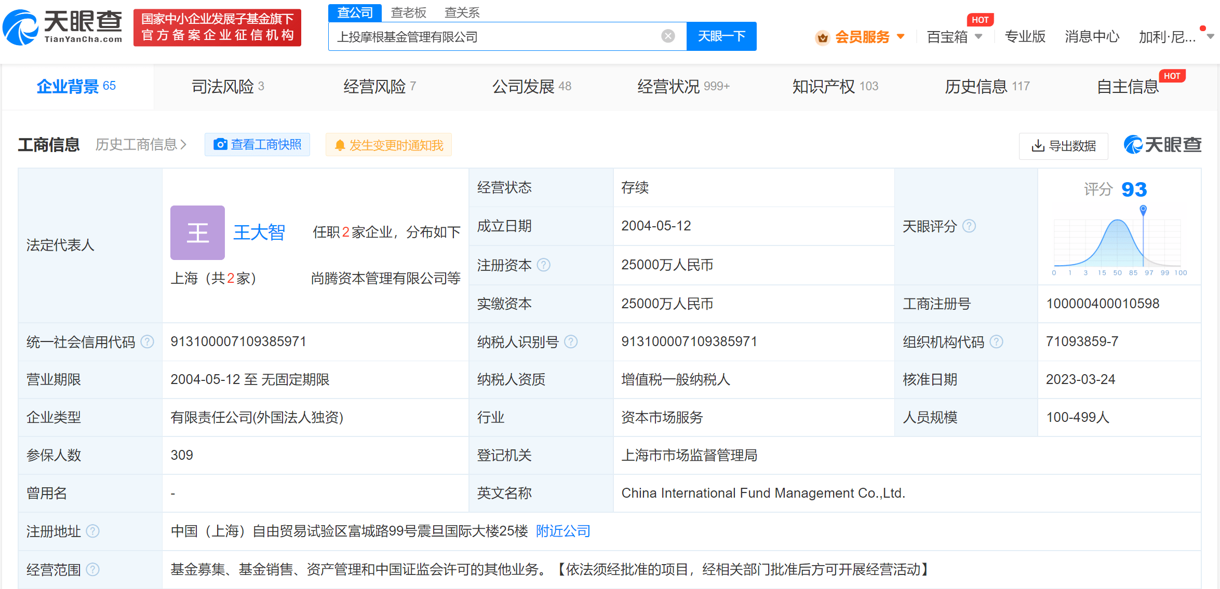Open the 司法风险 tab
1220x589 pixels.
click(221, 86)
